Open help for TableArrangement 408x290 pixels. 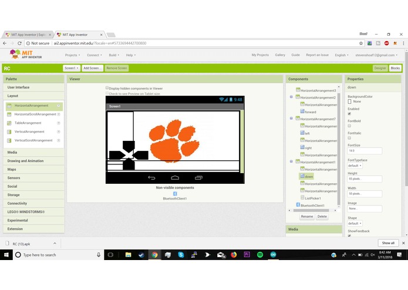pyautogui.click(x=59, y=123)
